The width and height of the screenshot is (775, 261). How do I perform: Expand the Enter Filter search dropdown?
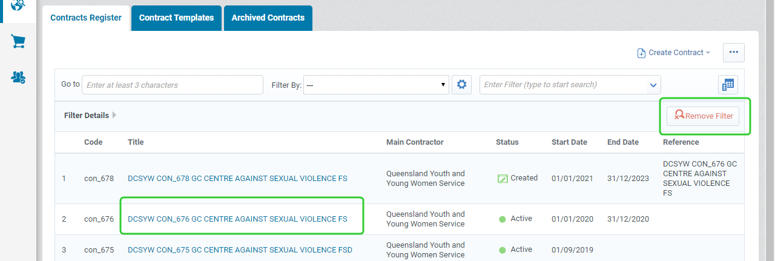pyautogui.click(x=653, y=85)
